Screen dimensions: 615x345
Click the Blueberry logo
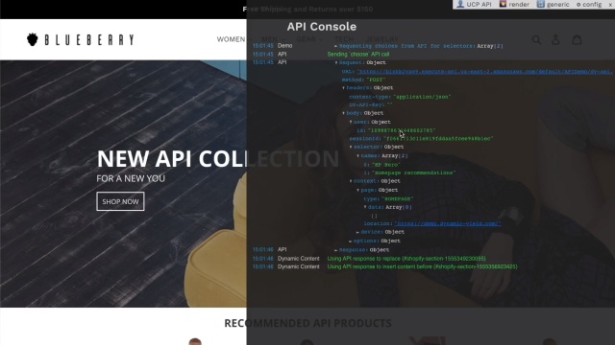tap(81, 39)
